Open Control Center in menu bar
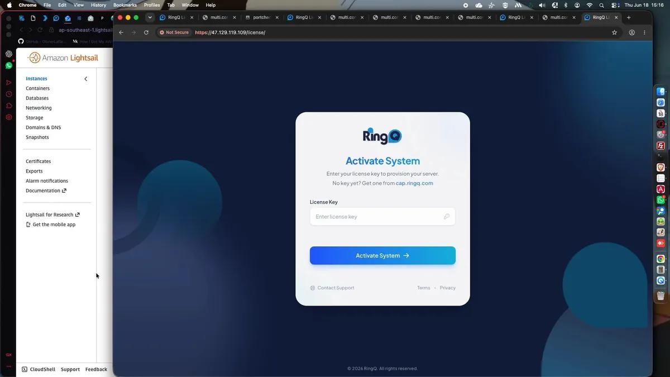The width and height of the screenshot is (670, 377). [x=615, y=5]
